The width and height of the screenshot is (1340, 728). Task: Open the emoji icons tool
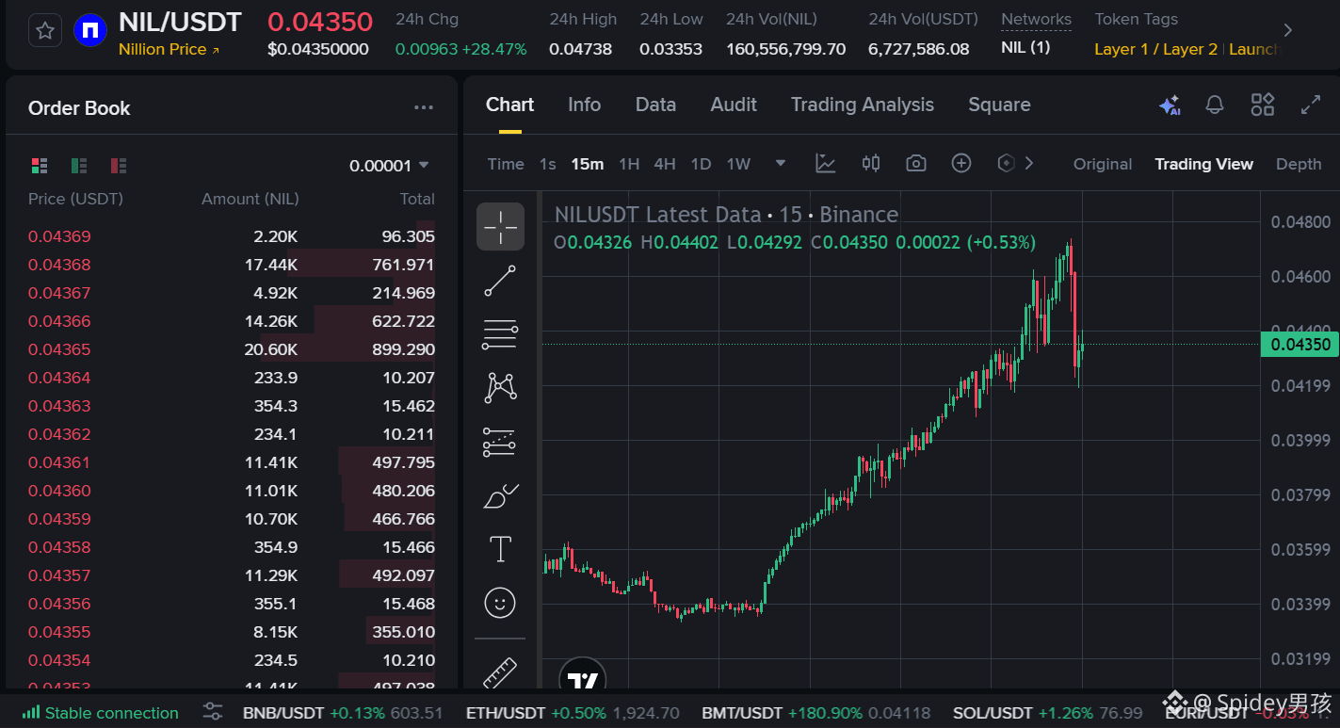[x=500, y=603]
